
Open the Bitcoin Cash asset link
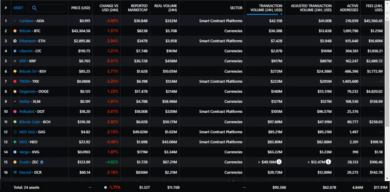tap(29, 122)
